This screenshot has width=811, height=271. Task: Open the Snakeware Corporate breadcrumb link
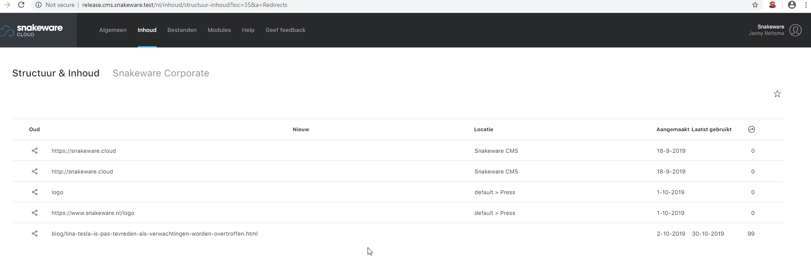pyautogui.click(x=161, y=73)
